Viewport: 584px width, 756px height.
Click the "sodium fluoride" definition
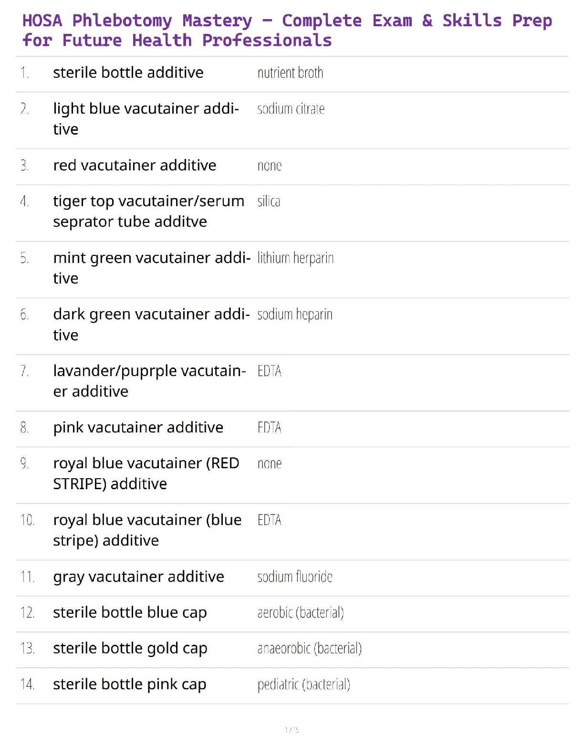[x=294, y=577]
